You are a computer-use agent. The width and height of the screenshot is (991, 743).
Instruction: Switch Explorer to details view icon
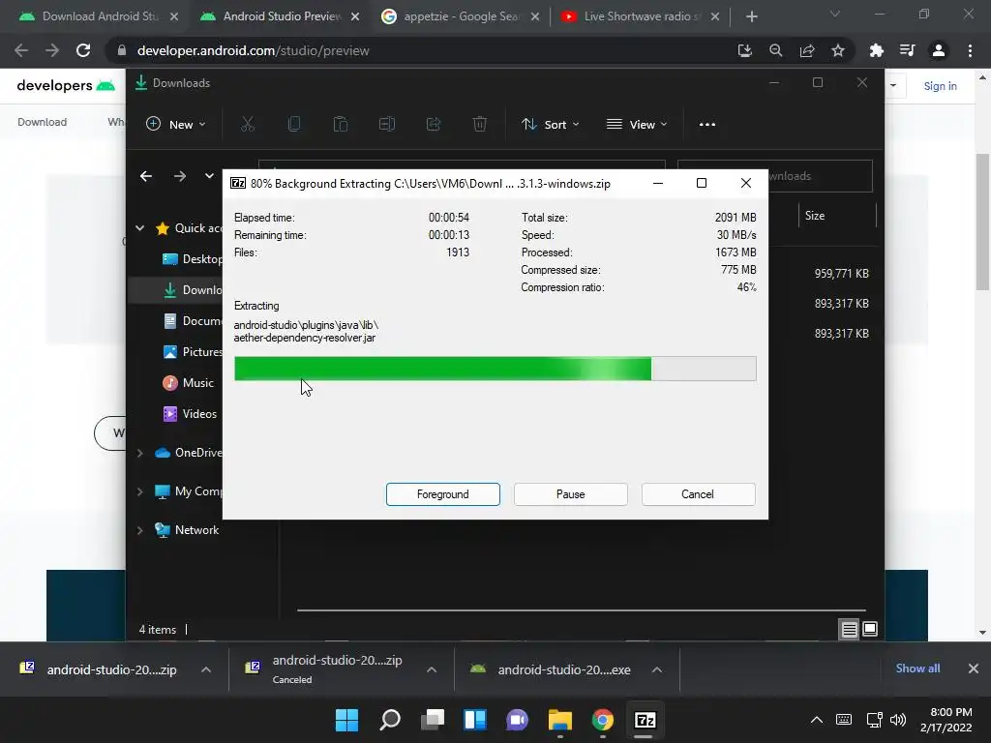(849, 629)
